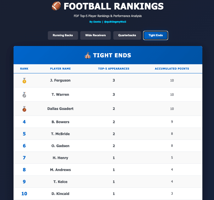The image size is (214, 200).
Task: Click the circus tent icon beside Tight Ends
Action: coord(87,55)
